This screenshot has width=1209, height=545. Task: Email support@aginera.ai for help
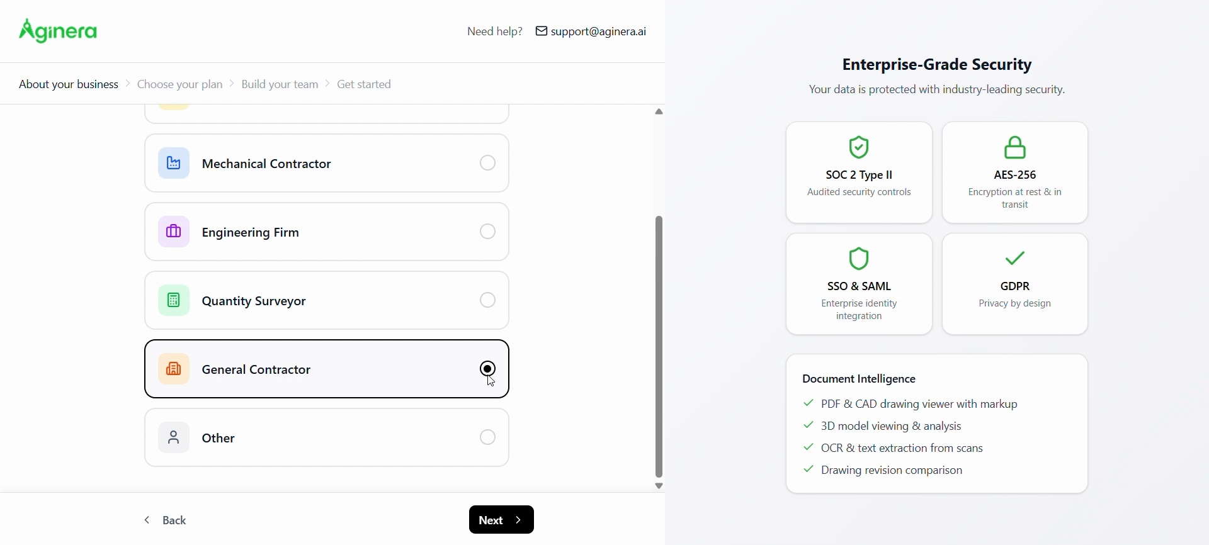click(x=591, y=31)
